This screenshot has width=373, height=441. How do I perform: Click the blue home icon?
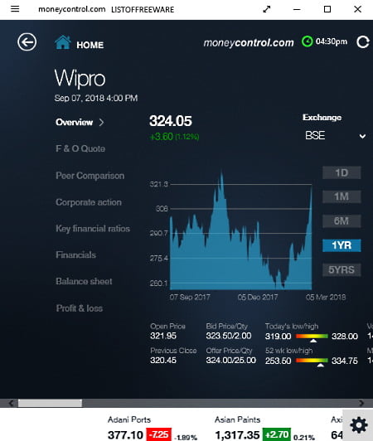click(x=63, y=43)
